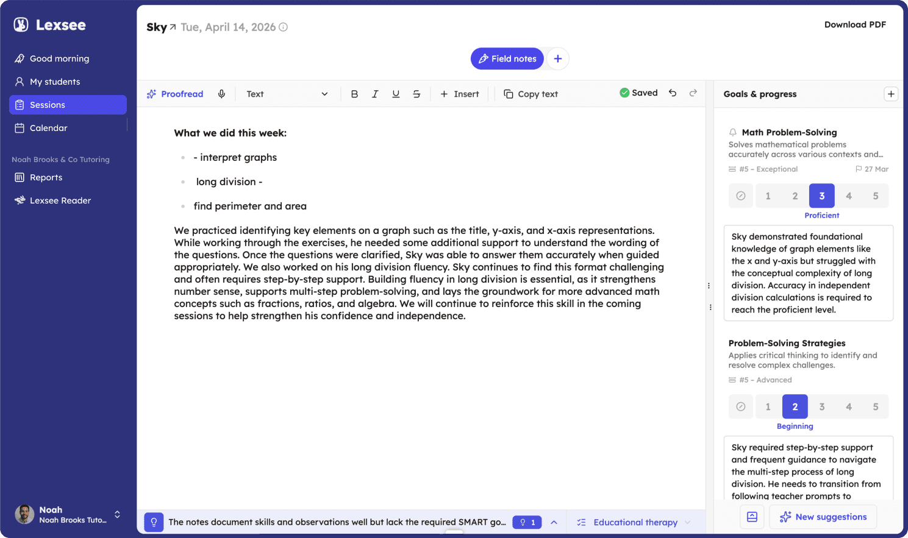Viewport: 908px width, 538px height.
Task: Click the suggestion count badge showing 1
Action: pos(527,522)
